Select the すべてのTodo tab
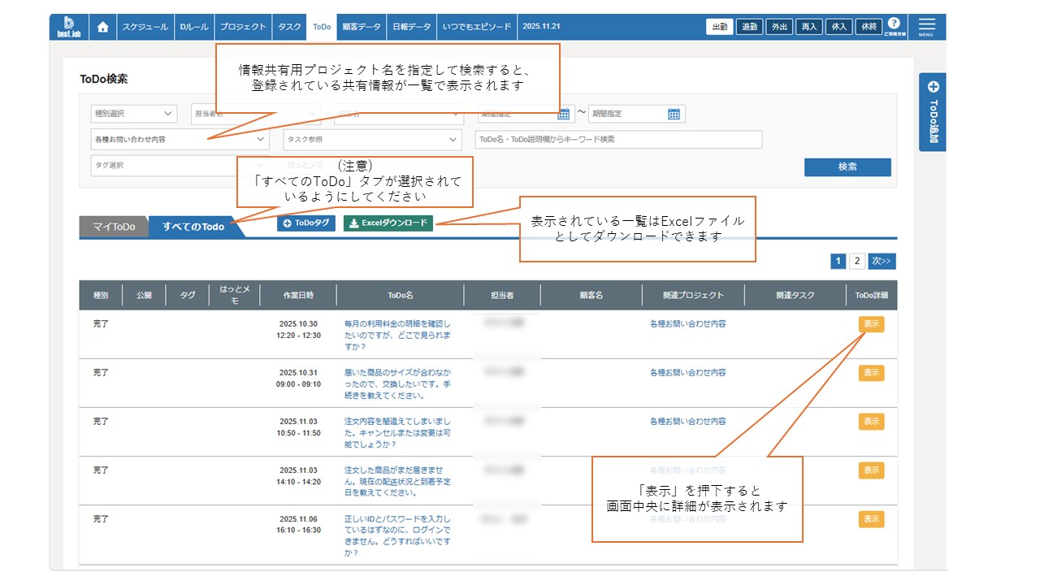 click(193, 227)
